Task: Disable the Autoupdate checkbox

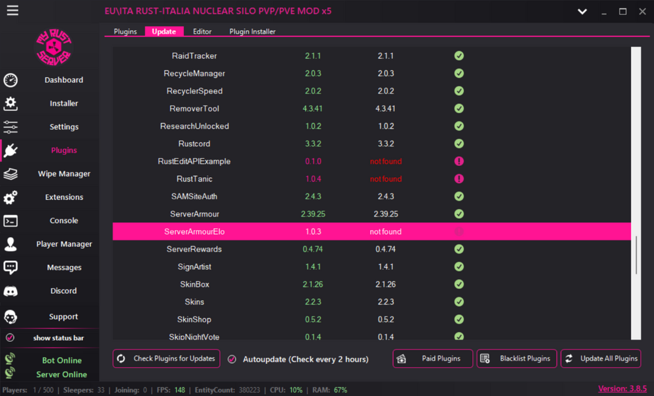Action: click(x=232, y=359)
